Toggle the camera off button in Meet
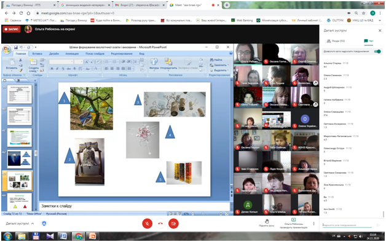Image resolution: width=386 pixels, height=242 pixels. coord(173,224)
